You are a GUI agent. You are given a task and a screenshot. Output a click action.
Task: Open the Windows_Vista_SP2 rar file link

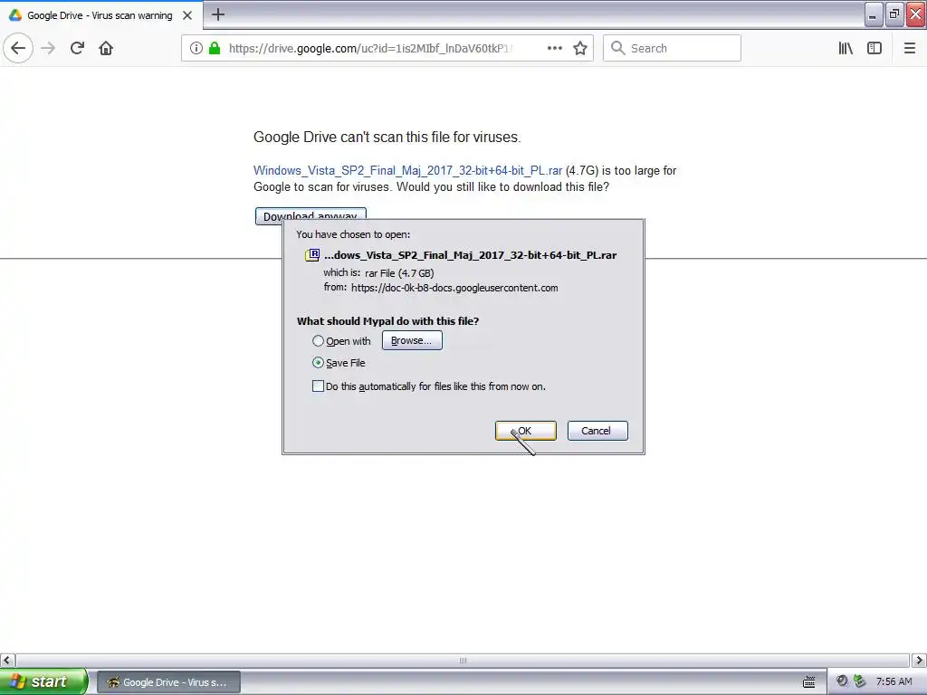click(408, 170)
